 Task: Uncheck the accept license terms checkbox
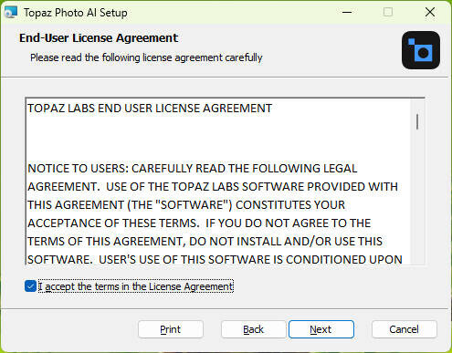[30, 286]
